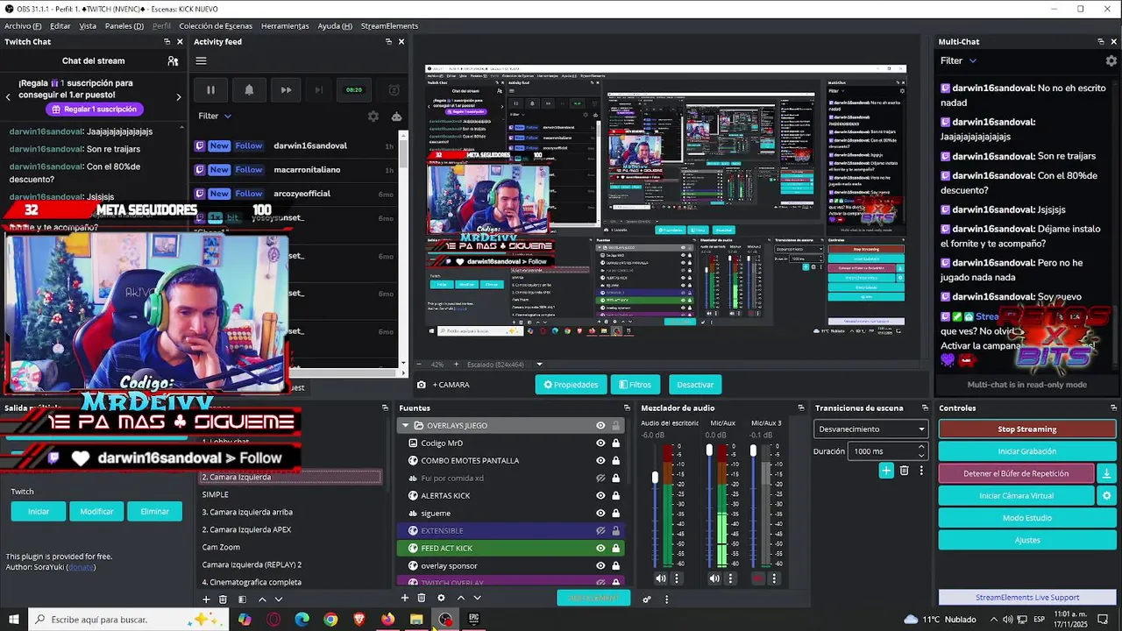Open the Vista menu
Viewport: 1122px width, 631px height.
pyautogui.click(x=88, y=26)
